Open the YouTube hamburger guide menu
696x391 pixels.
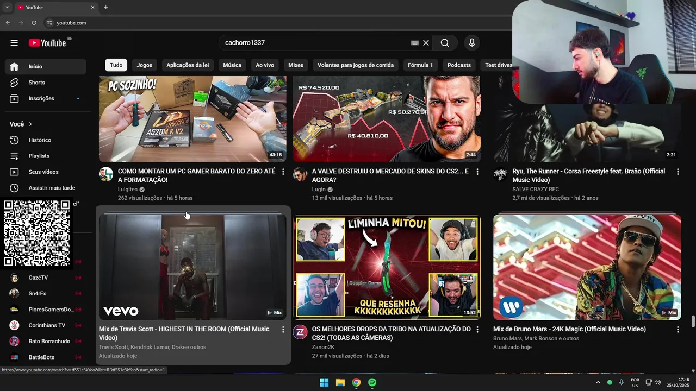click(14, 43)
